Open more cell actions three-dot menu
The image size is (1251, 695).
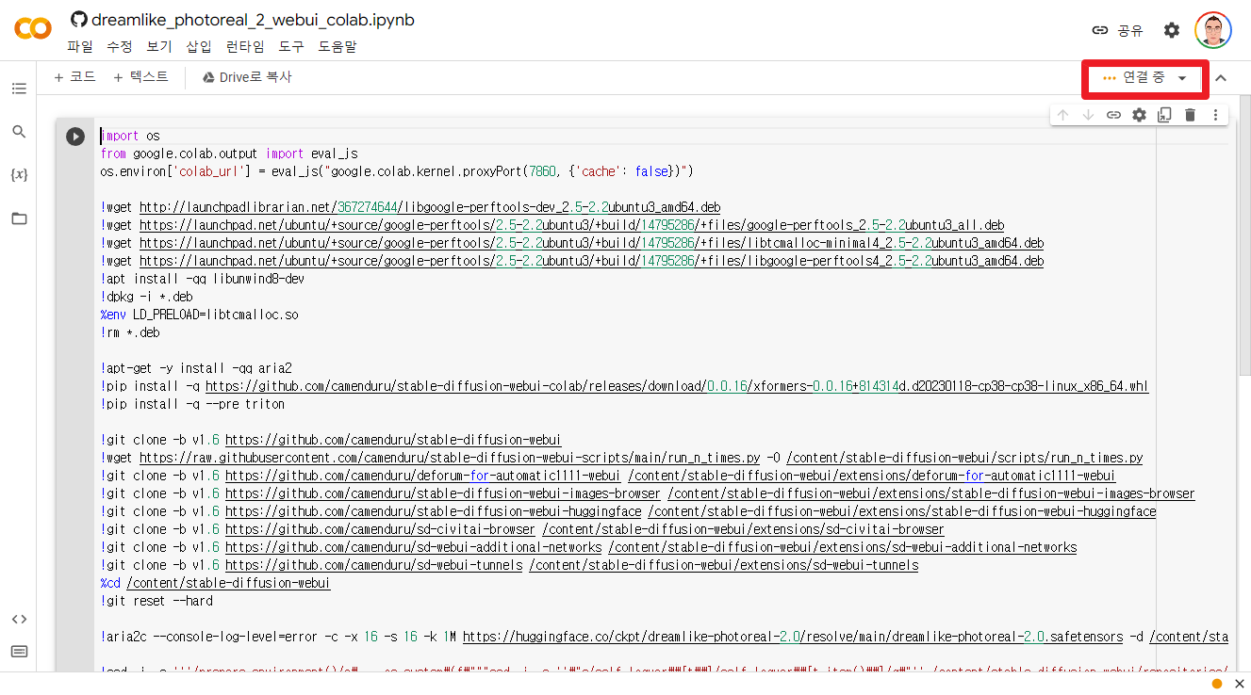point(1215,115)
